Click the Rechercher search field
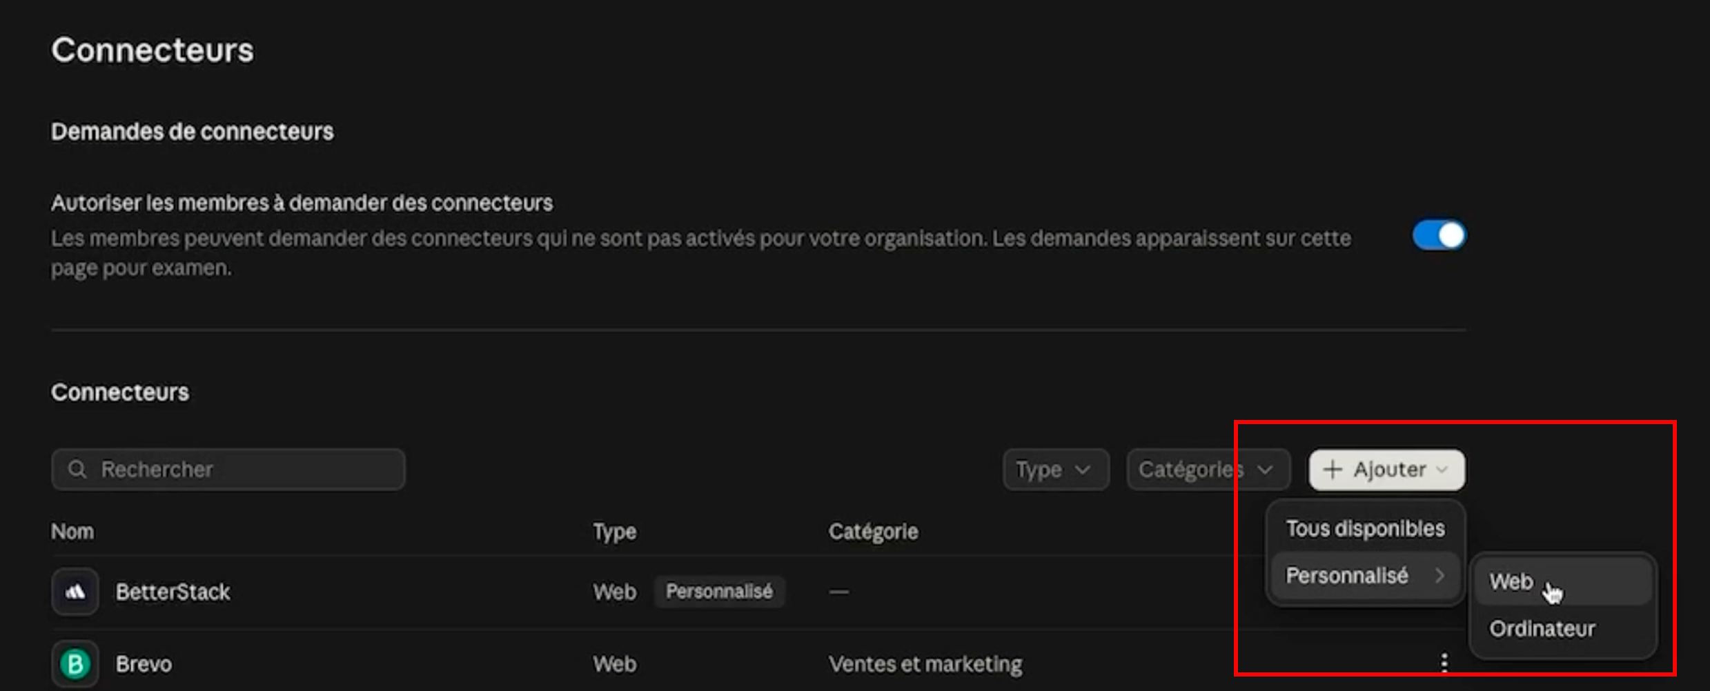The width and height of the screenshot is (1710, 691). (x=228, y=470)
